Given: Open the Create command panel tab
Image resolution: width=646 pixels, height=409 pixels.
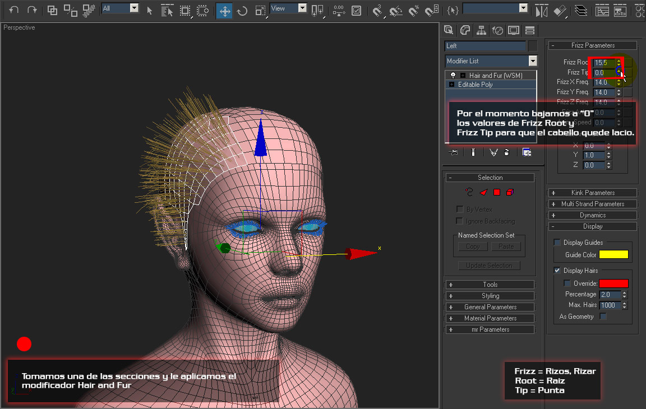Looking at the screenshot, I should [x=449, y=30].
